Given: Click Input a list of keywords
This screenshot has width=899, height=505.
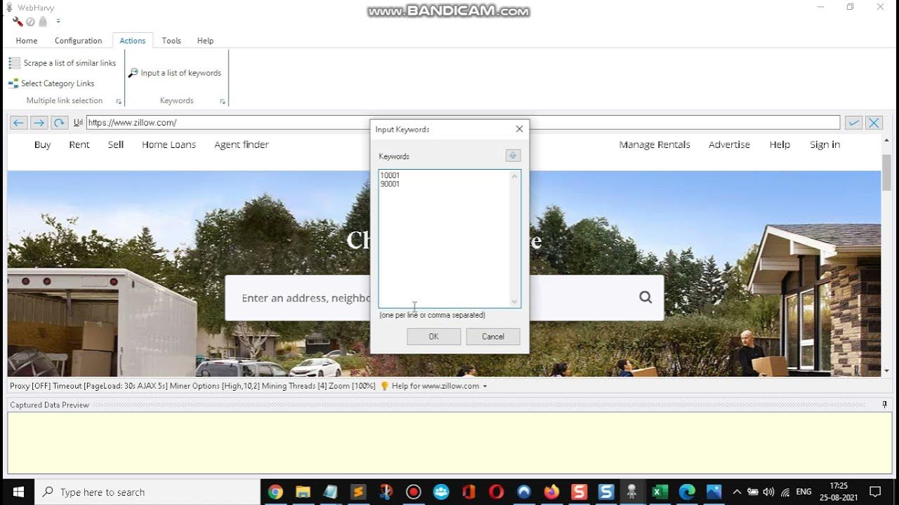Looking at the screenshot, I should click(175, 73).
